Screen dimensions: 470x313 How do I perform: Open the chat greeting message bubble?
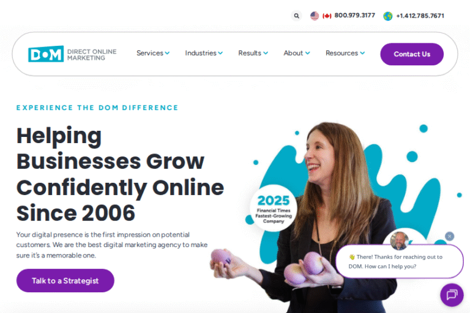[x=399, y=262]
